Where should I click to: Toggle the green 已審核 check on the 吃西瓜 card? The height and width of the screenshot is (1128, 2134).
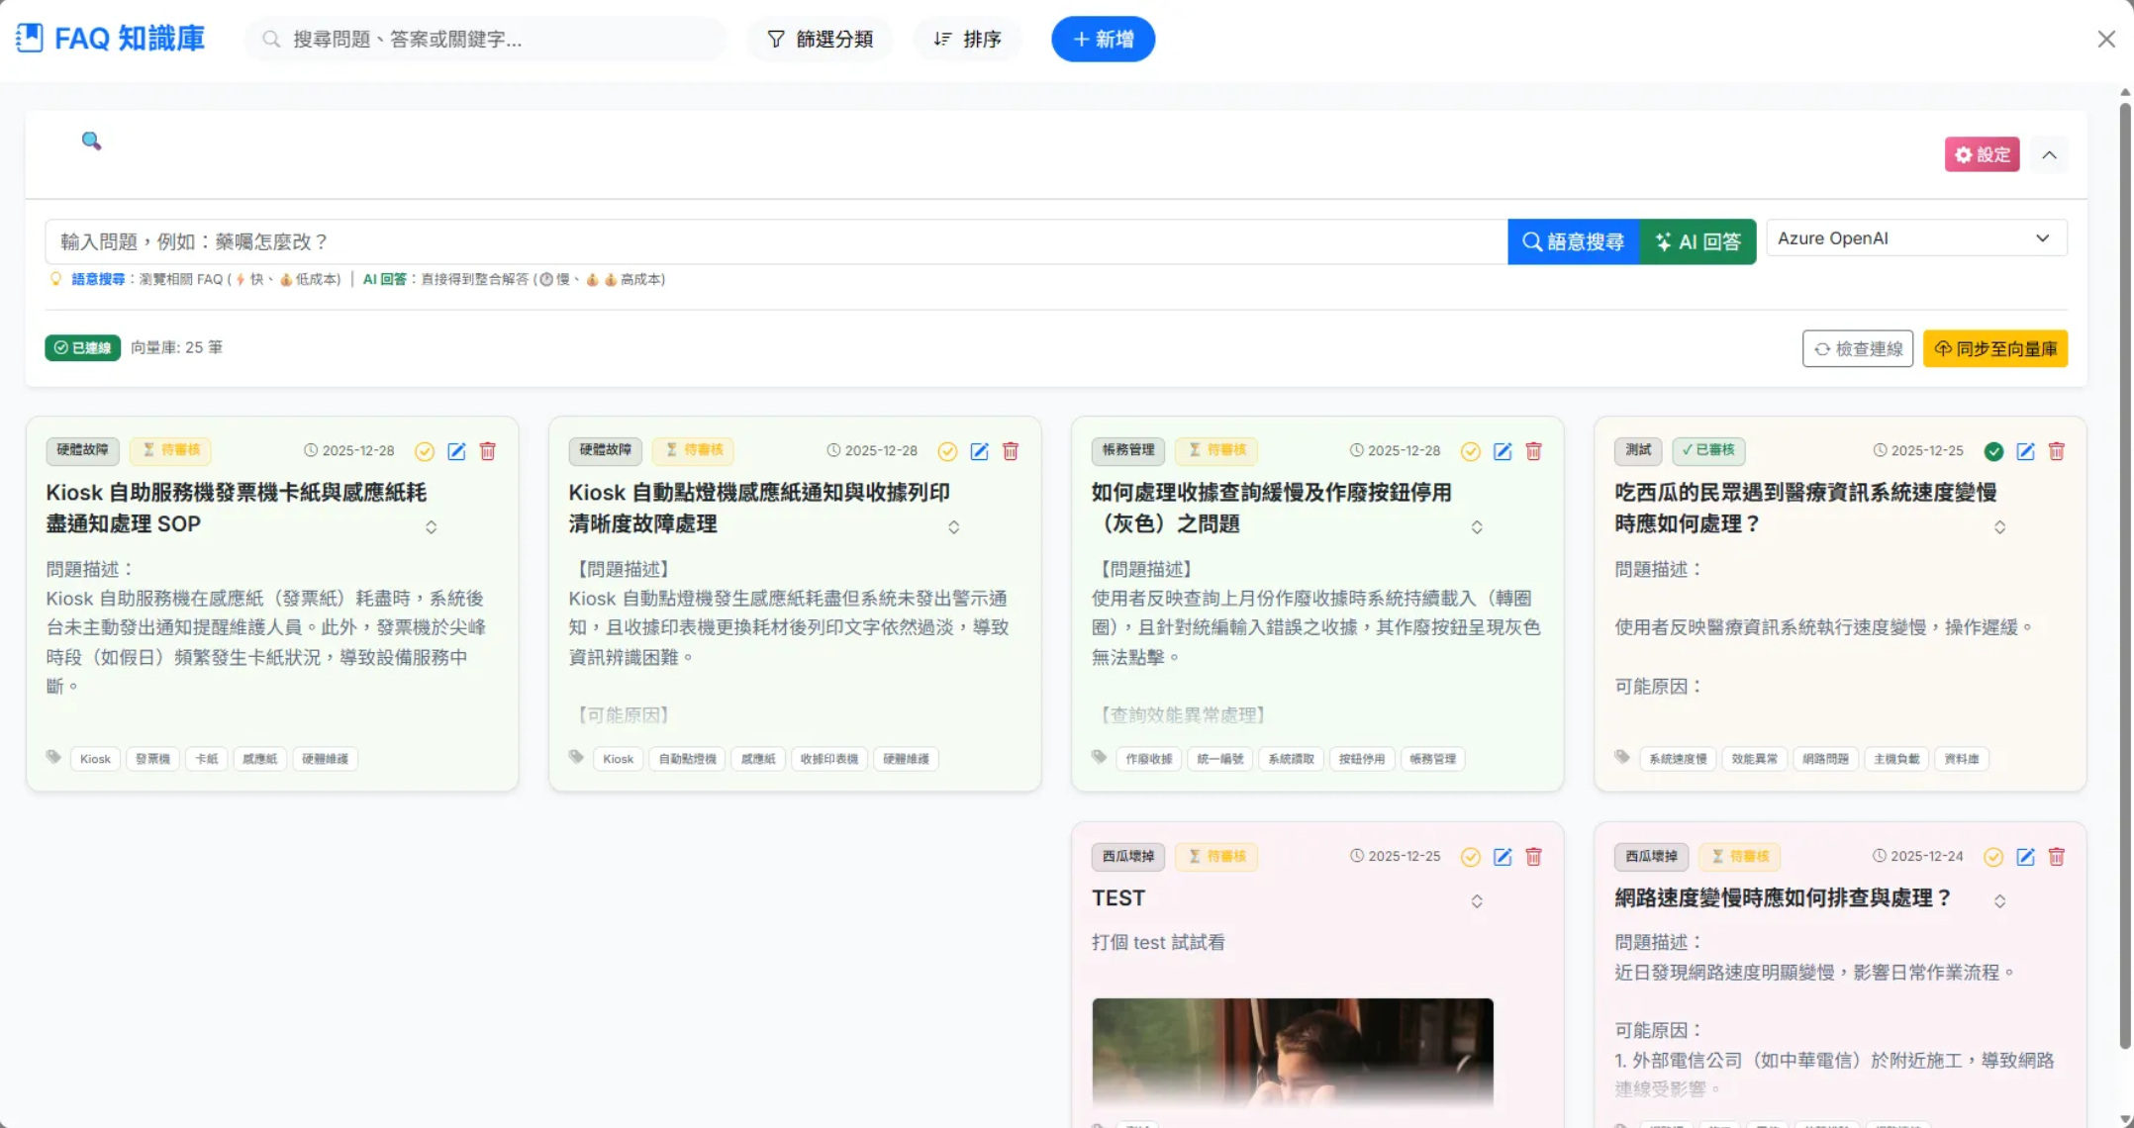(1992, 451)
